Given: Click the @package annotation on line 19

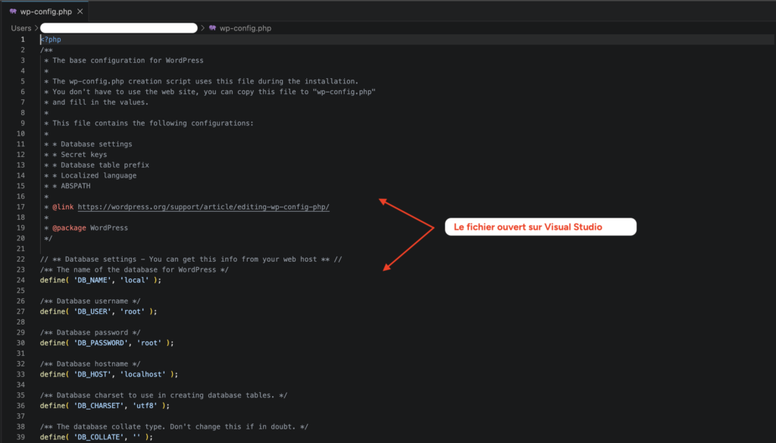Looking at the screenshot, I should click(x=69, y=228).
